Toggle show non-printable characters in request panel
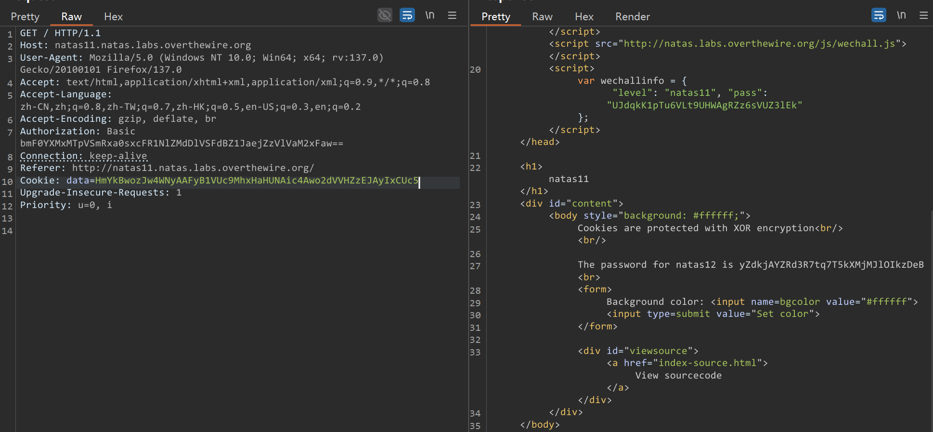 [x=430, y=15]
